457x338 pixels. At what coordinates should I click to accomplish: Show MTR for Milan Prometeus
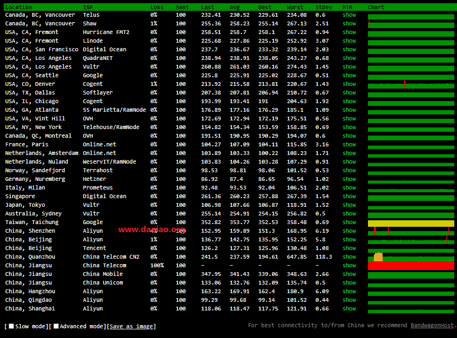[x=349, y=188]
